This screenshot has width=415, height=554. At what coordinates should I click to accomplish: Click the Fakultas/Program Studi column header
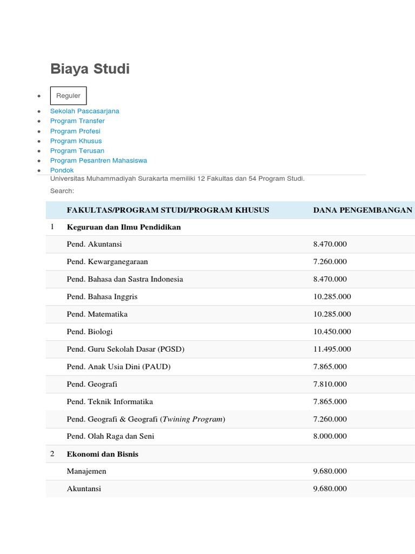(x=168, y=210)
